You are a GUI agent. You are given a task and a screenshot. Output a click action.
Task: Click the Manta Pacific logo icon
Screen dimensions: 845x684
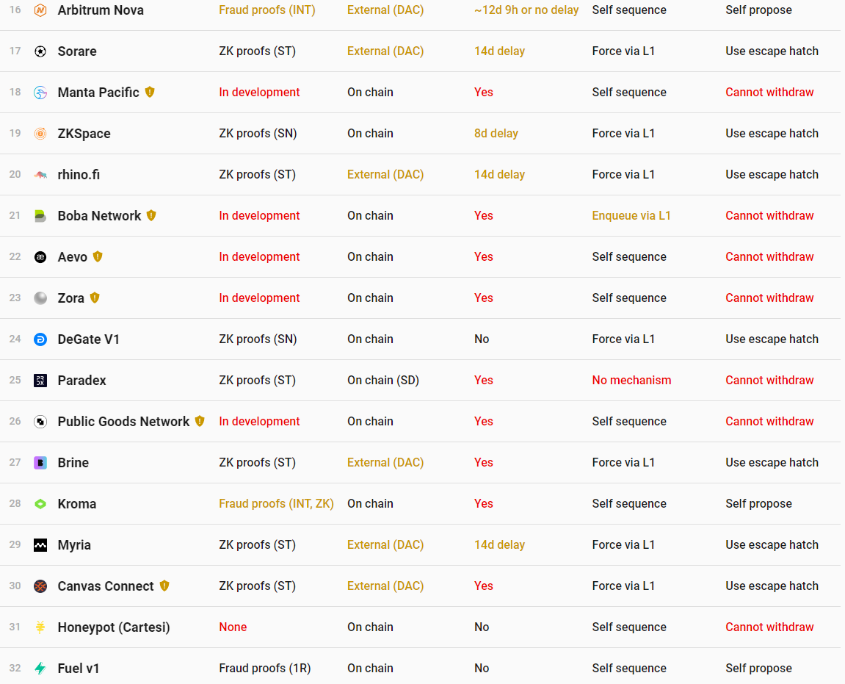click(x=40, y=93)
